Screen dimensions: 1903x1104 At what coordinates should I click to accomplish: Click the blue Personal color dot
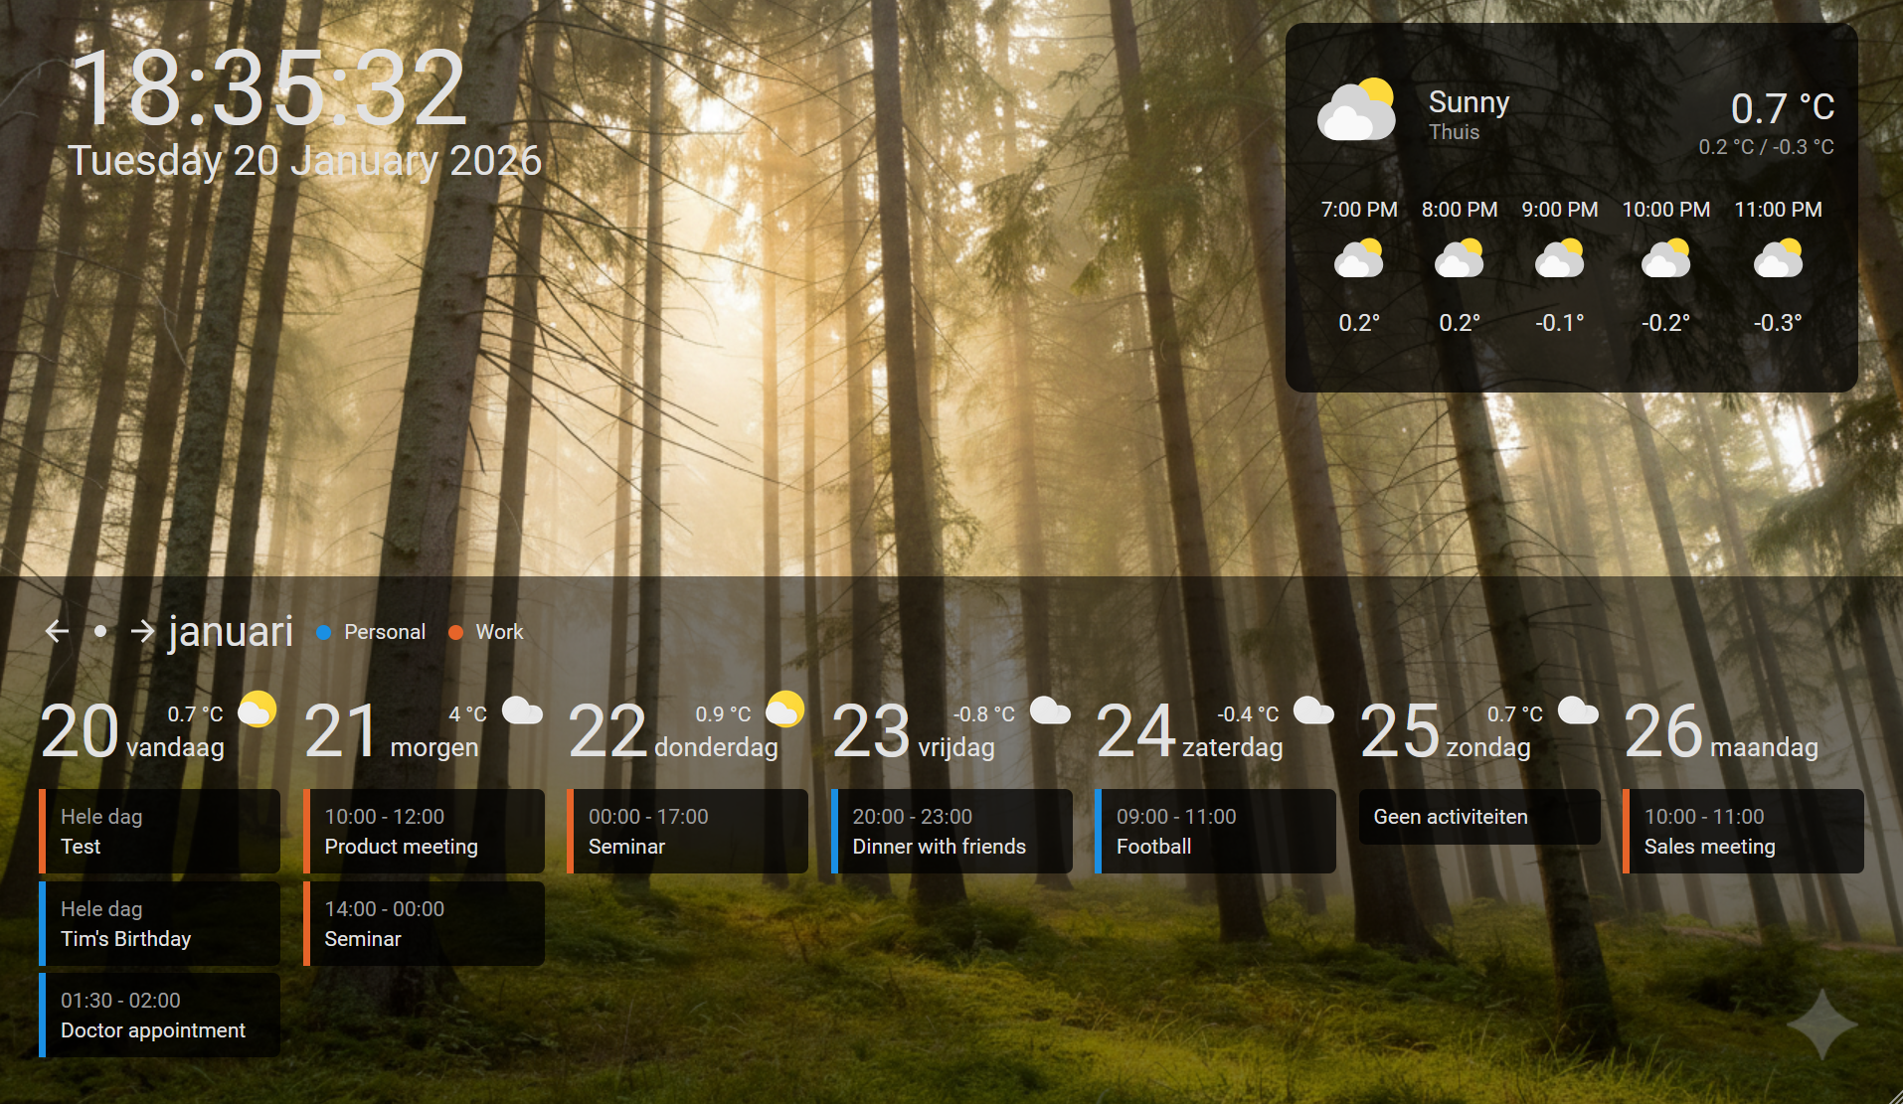pyautogui.click(x=324, y=632)
